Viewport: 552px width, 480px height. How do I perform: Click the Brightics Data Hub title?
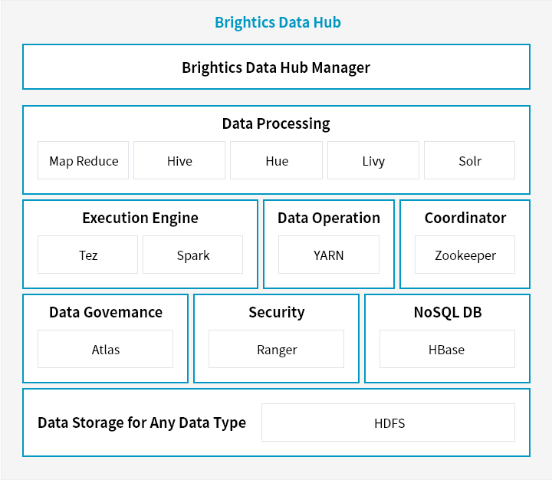[278, 22]
